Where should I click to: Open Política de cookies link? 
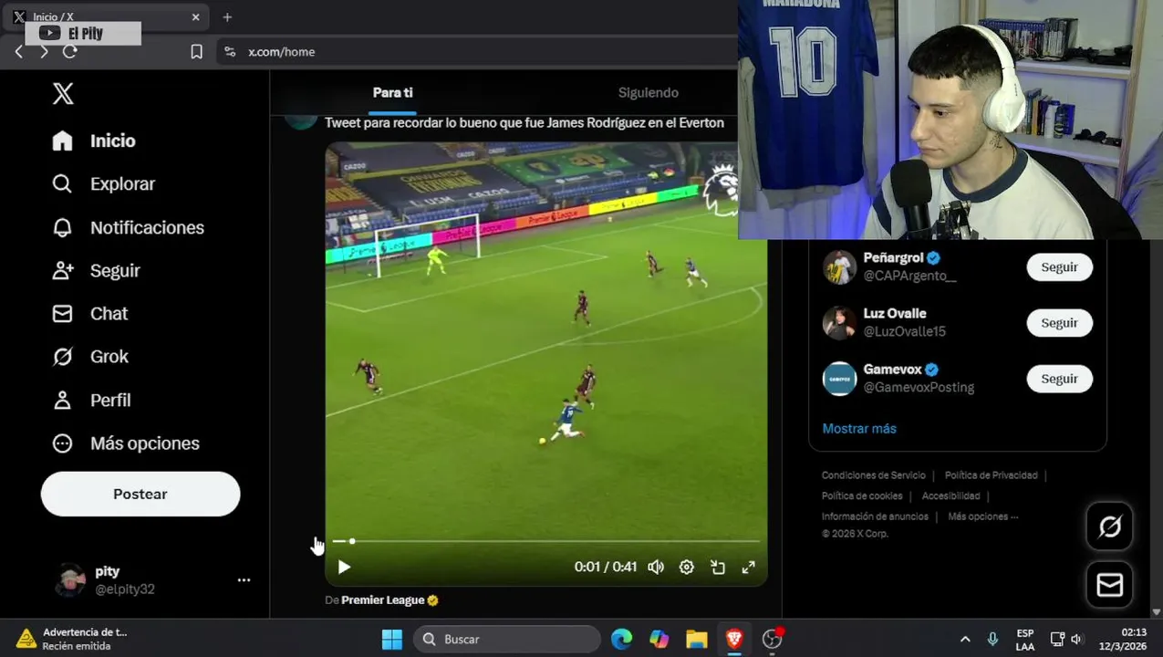tap(862, 495)
